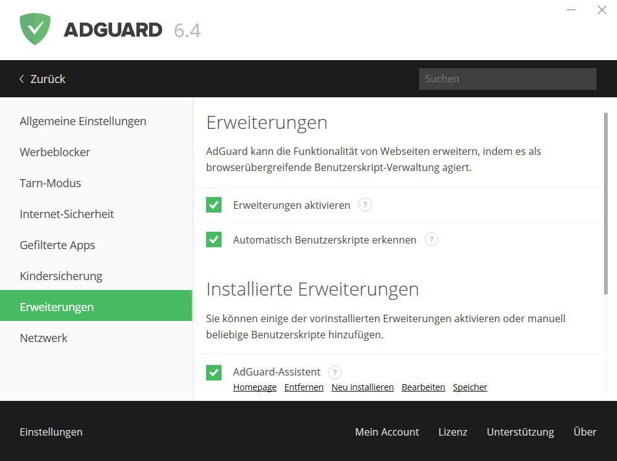Open help for Erweiterungen aktivieren
The width and height of the screenshot is (617, 461).
click(x=365, y=205)
